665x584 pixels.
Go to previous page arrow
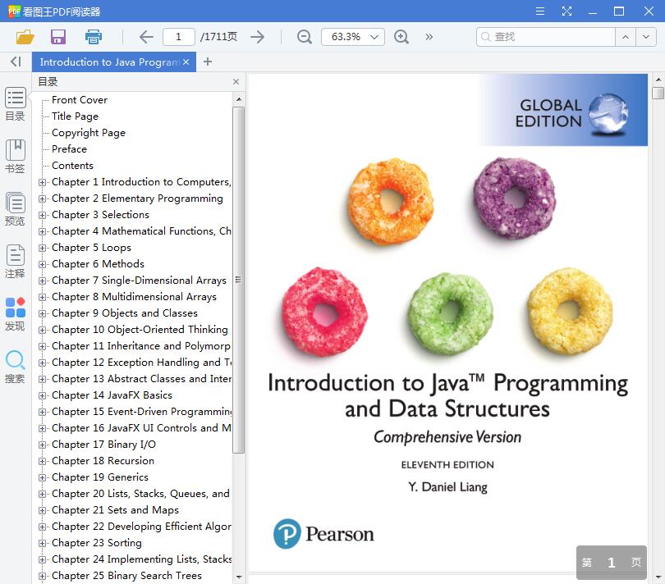(x=146, y=37)
